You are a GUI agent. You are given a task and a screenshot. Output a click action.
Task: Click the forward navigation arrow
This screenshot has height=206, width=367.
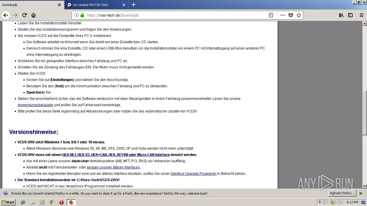pos(15,15)
